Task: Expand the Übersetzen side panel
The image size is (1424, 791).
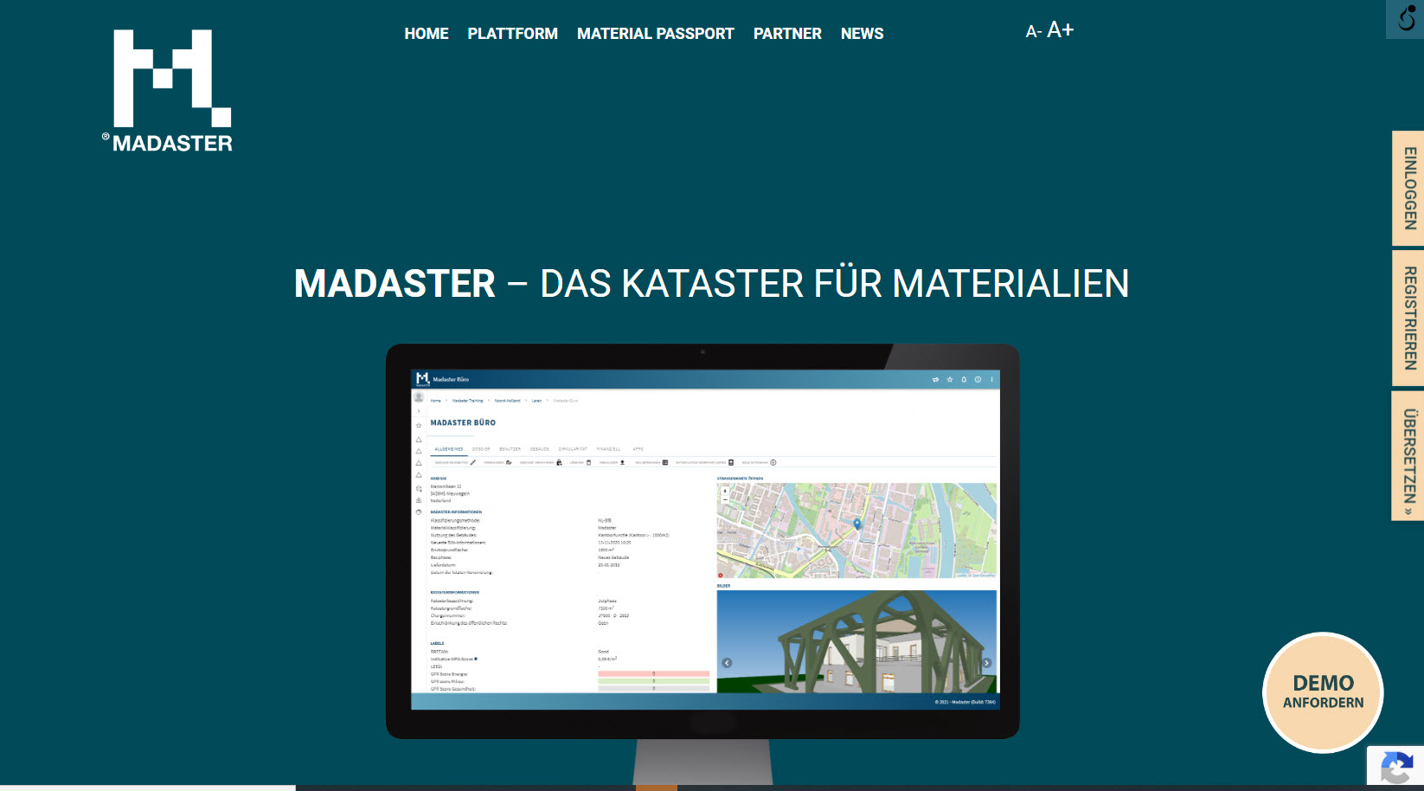Action: click(1408, 456)
